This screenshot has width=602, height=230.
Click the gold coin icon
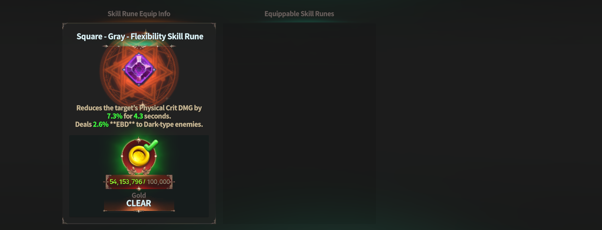click(x=139, y=156)
